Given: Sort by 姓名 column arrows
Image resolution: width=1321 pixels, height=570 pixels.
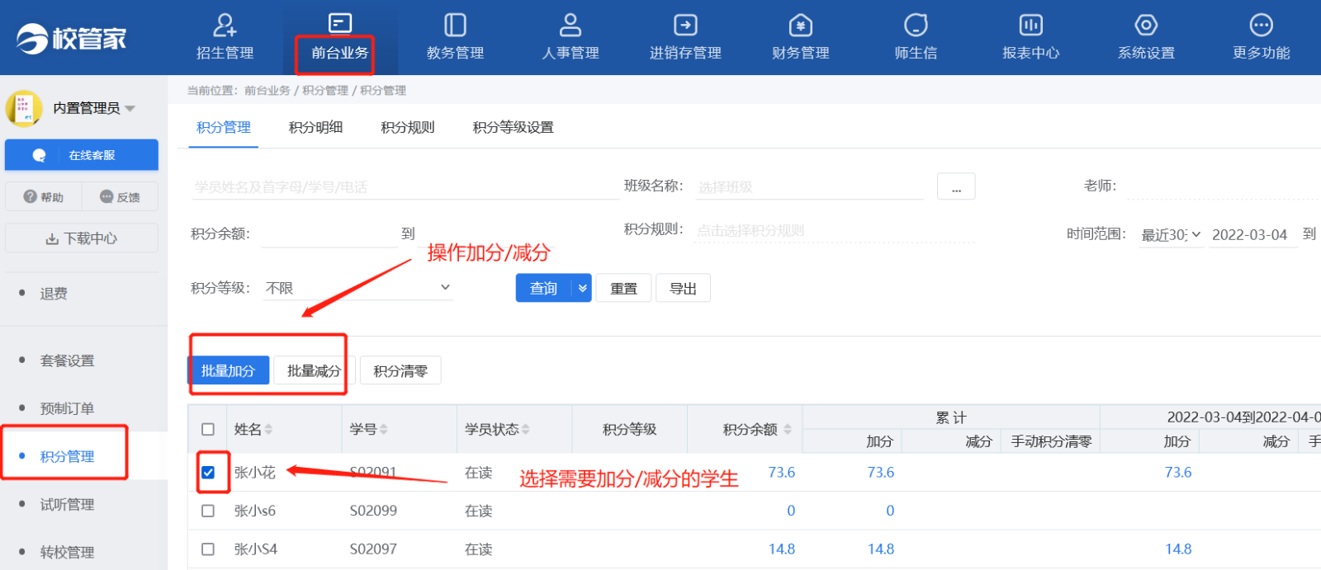Looking at the screenshot, I should [x=269, y=429].
